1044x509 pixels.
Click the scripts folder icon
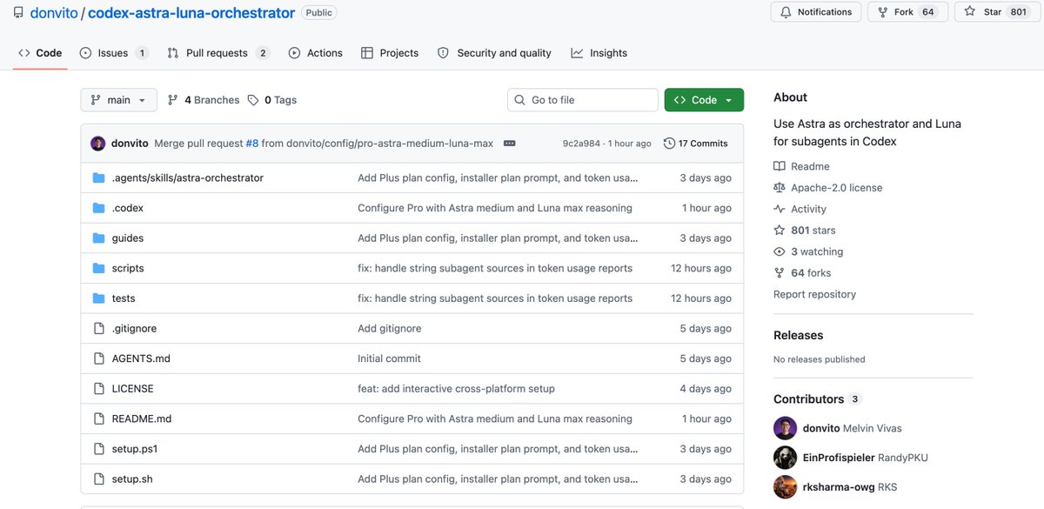[98, 268]
